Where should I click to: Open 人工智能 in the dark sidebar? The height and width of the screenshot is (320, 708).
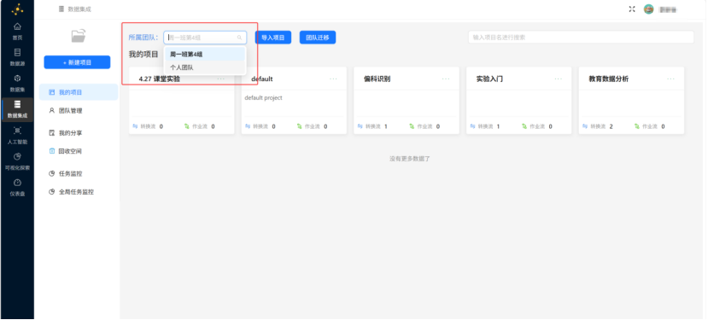17,136
